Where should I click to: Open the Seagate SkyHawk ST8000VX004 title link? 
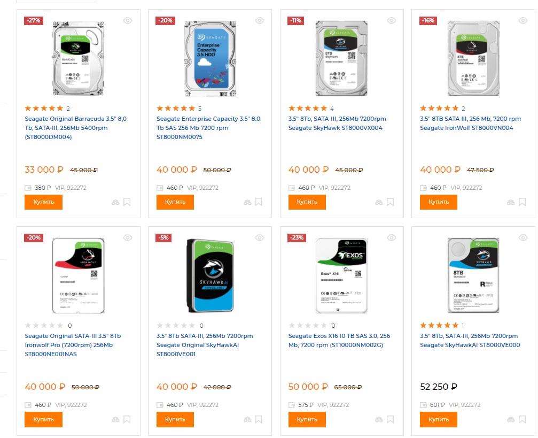[x=337, y=124]
